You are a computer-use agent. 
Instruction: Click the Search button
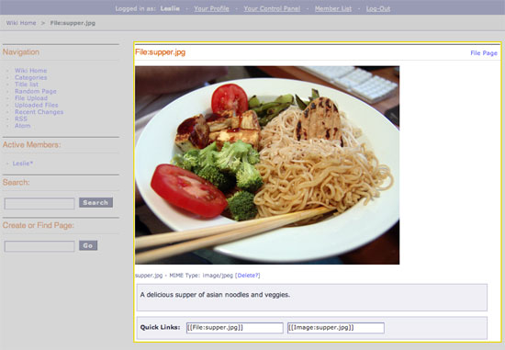pyautogui.click(x=95, y=203)
